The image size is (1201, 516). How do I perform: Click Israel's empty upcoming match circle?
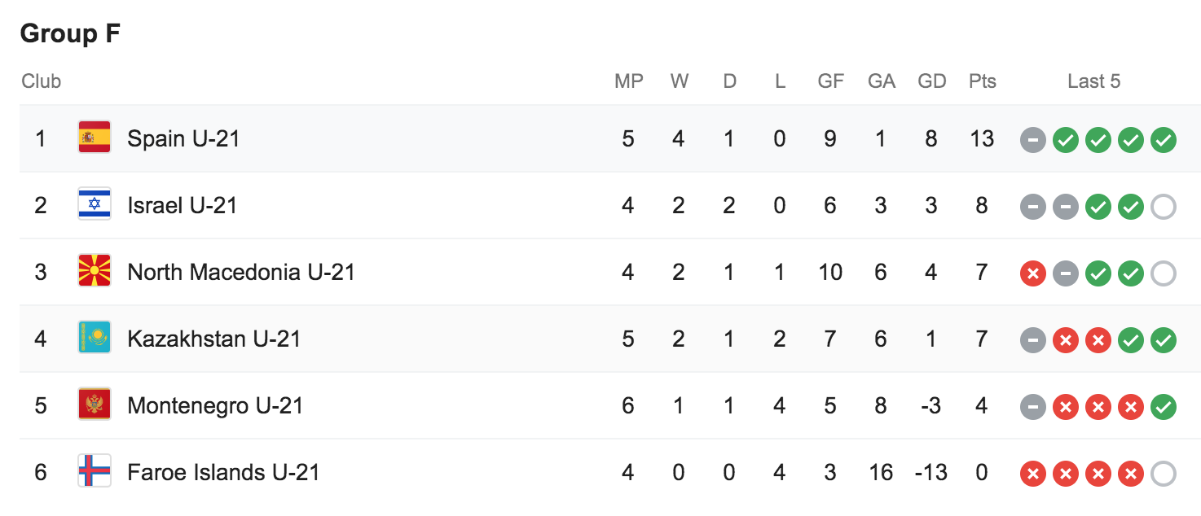[x=1164, y=208]
